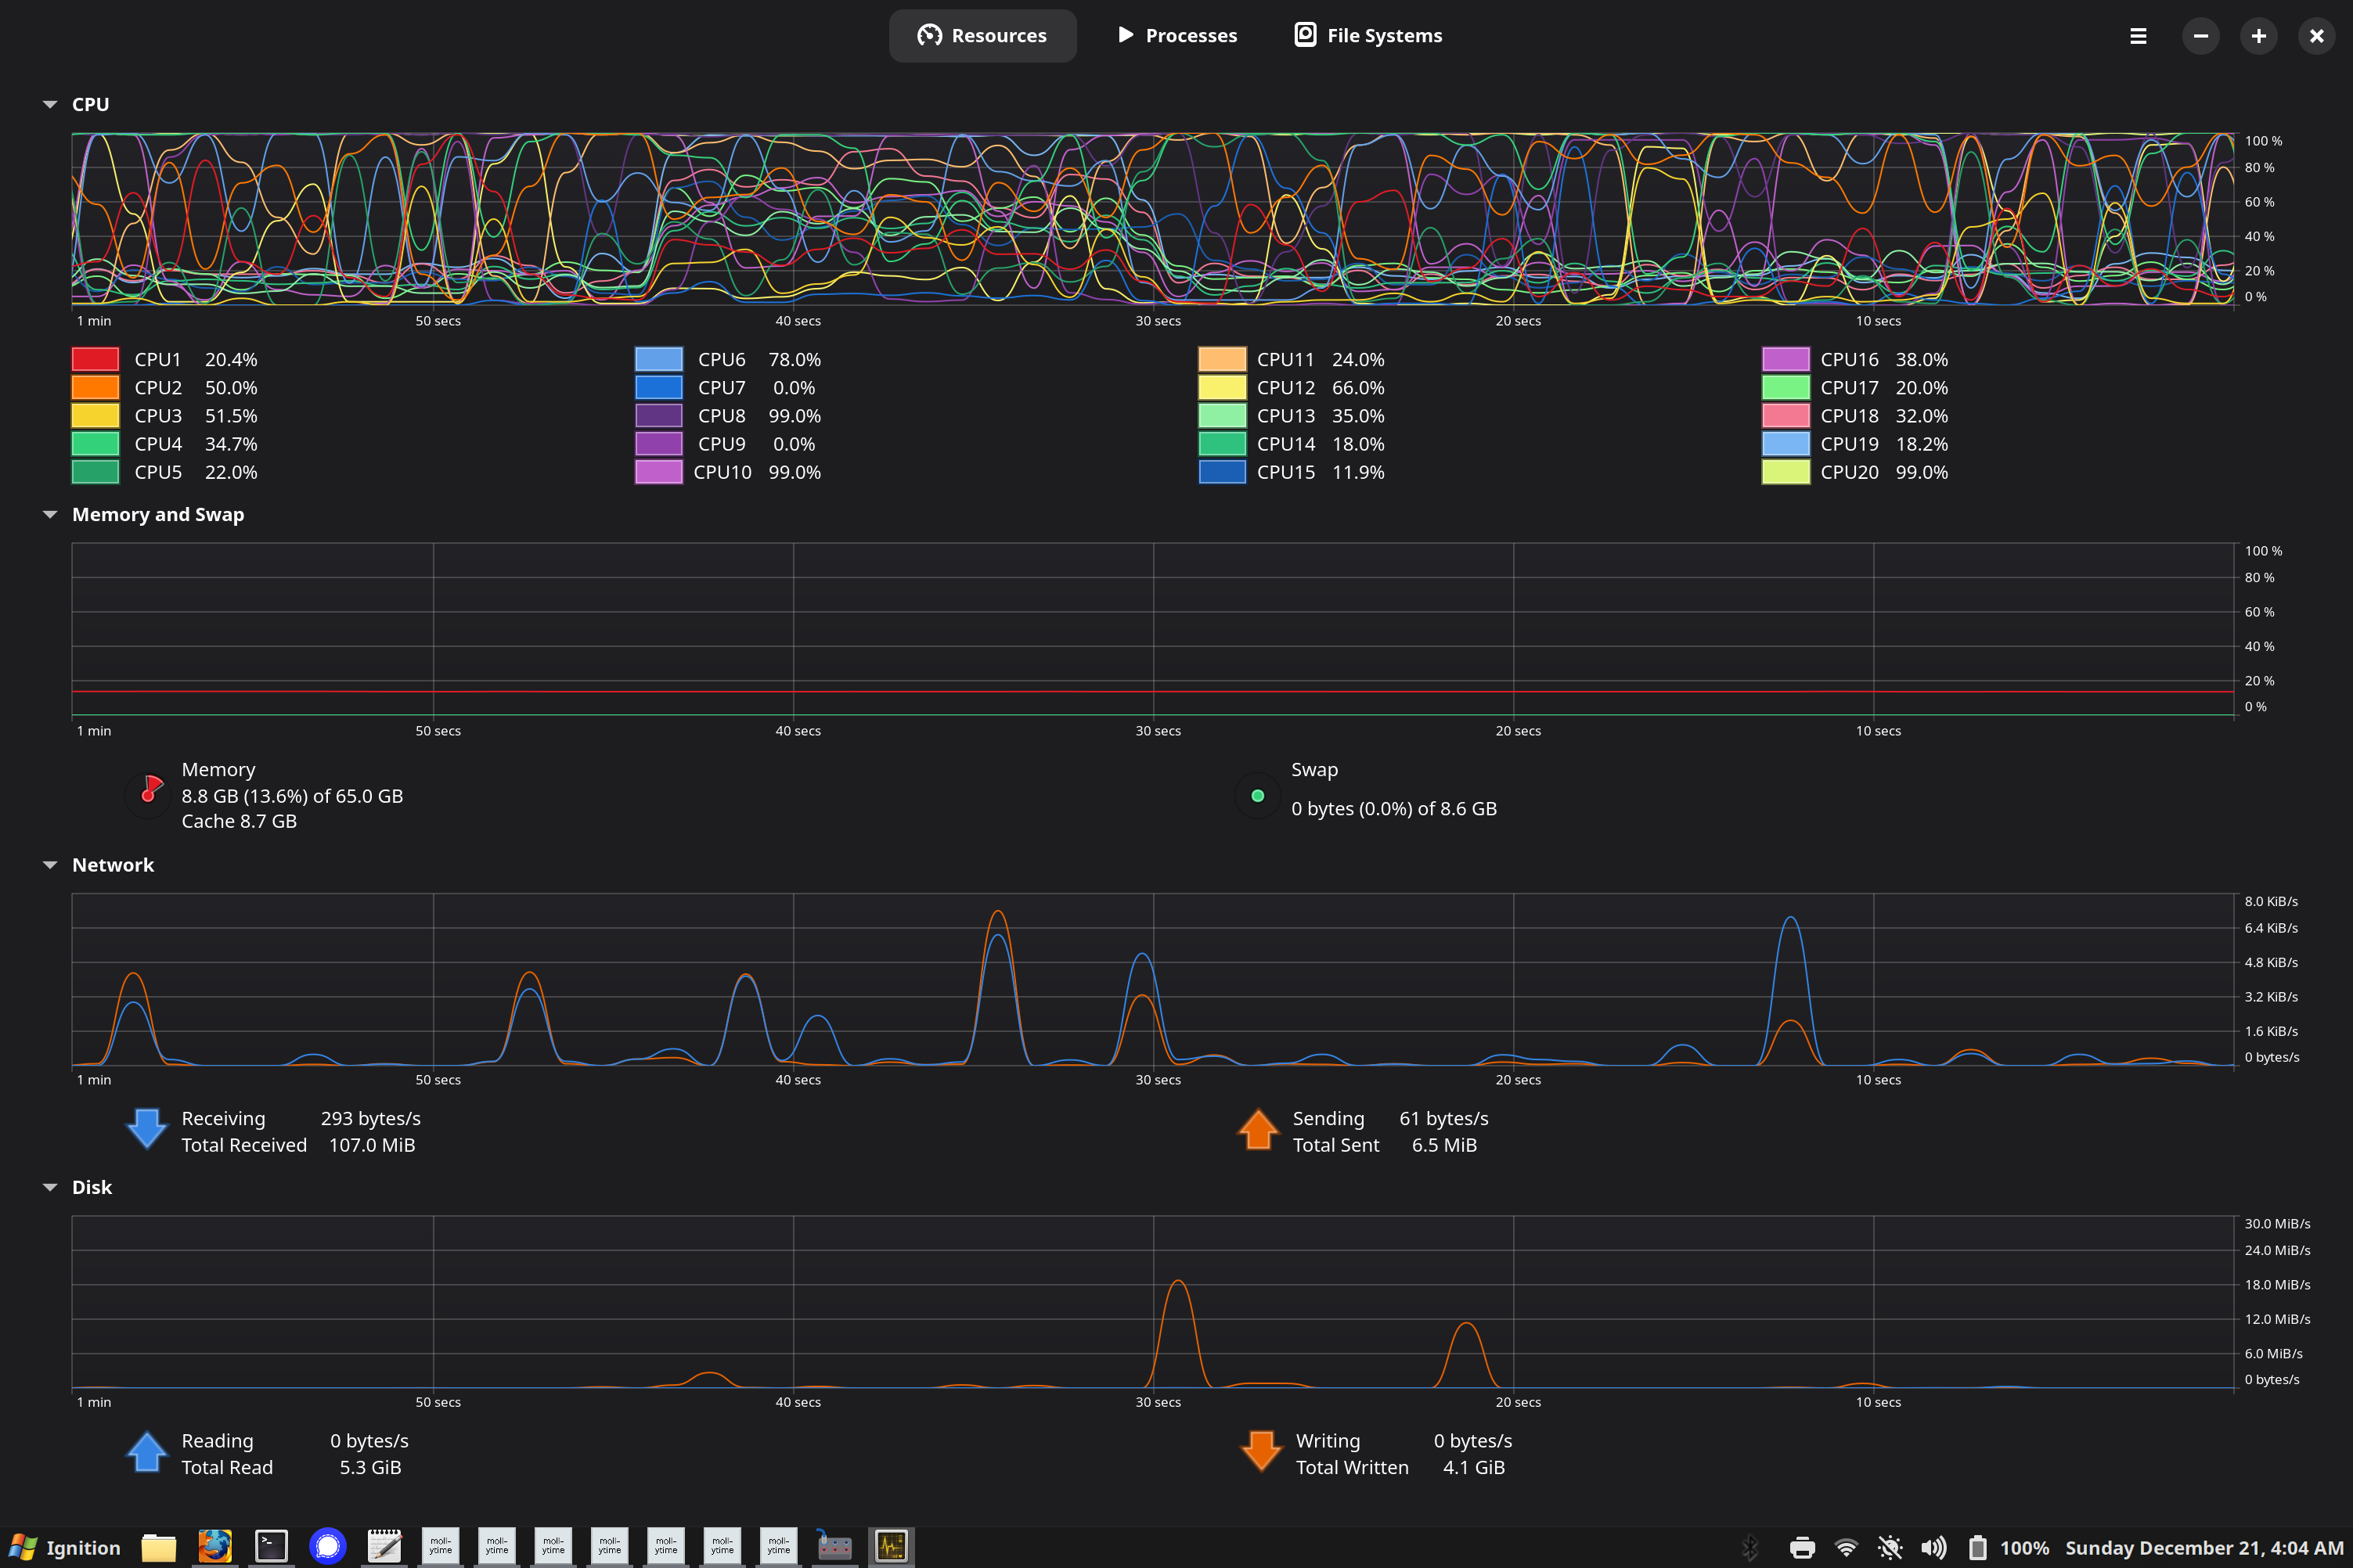Change the CPU20 color swatch

(x=1785, y=472)
